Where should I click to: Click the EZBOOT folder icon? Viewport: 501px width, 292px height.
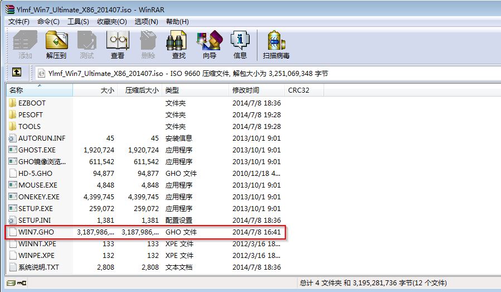click(12, 103)
